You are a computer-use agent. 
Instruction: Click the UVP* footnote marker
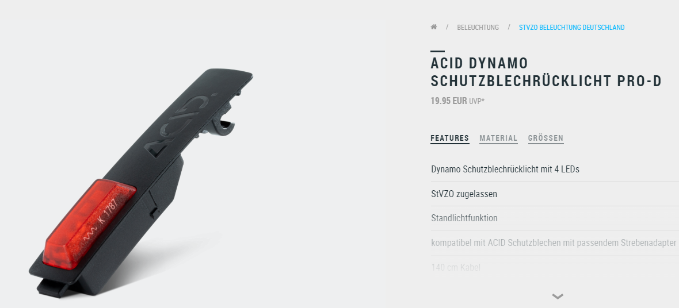(477, 101)
